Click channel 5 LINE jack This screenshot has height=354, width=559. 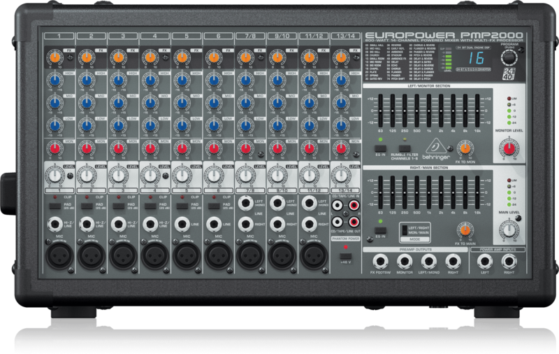(182, 225)
